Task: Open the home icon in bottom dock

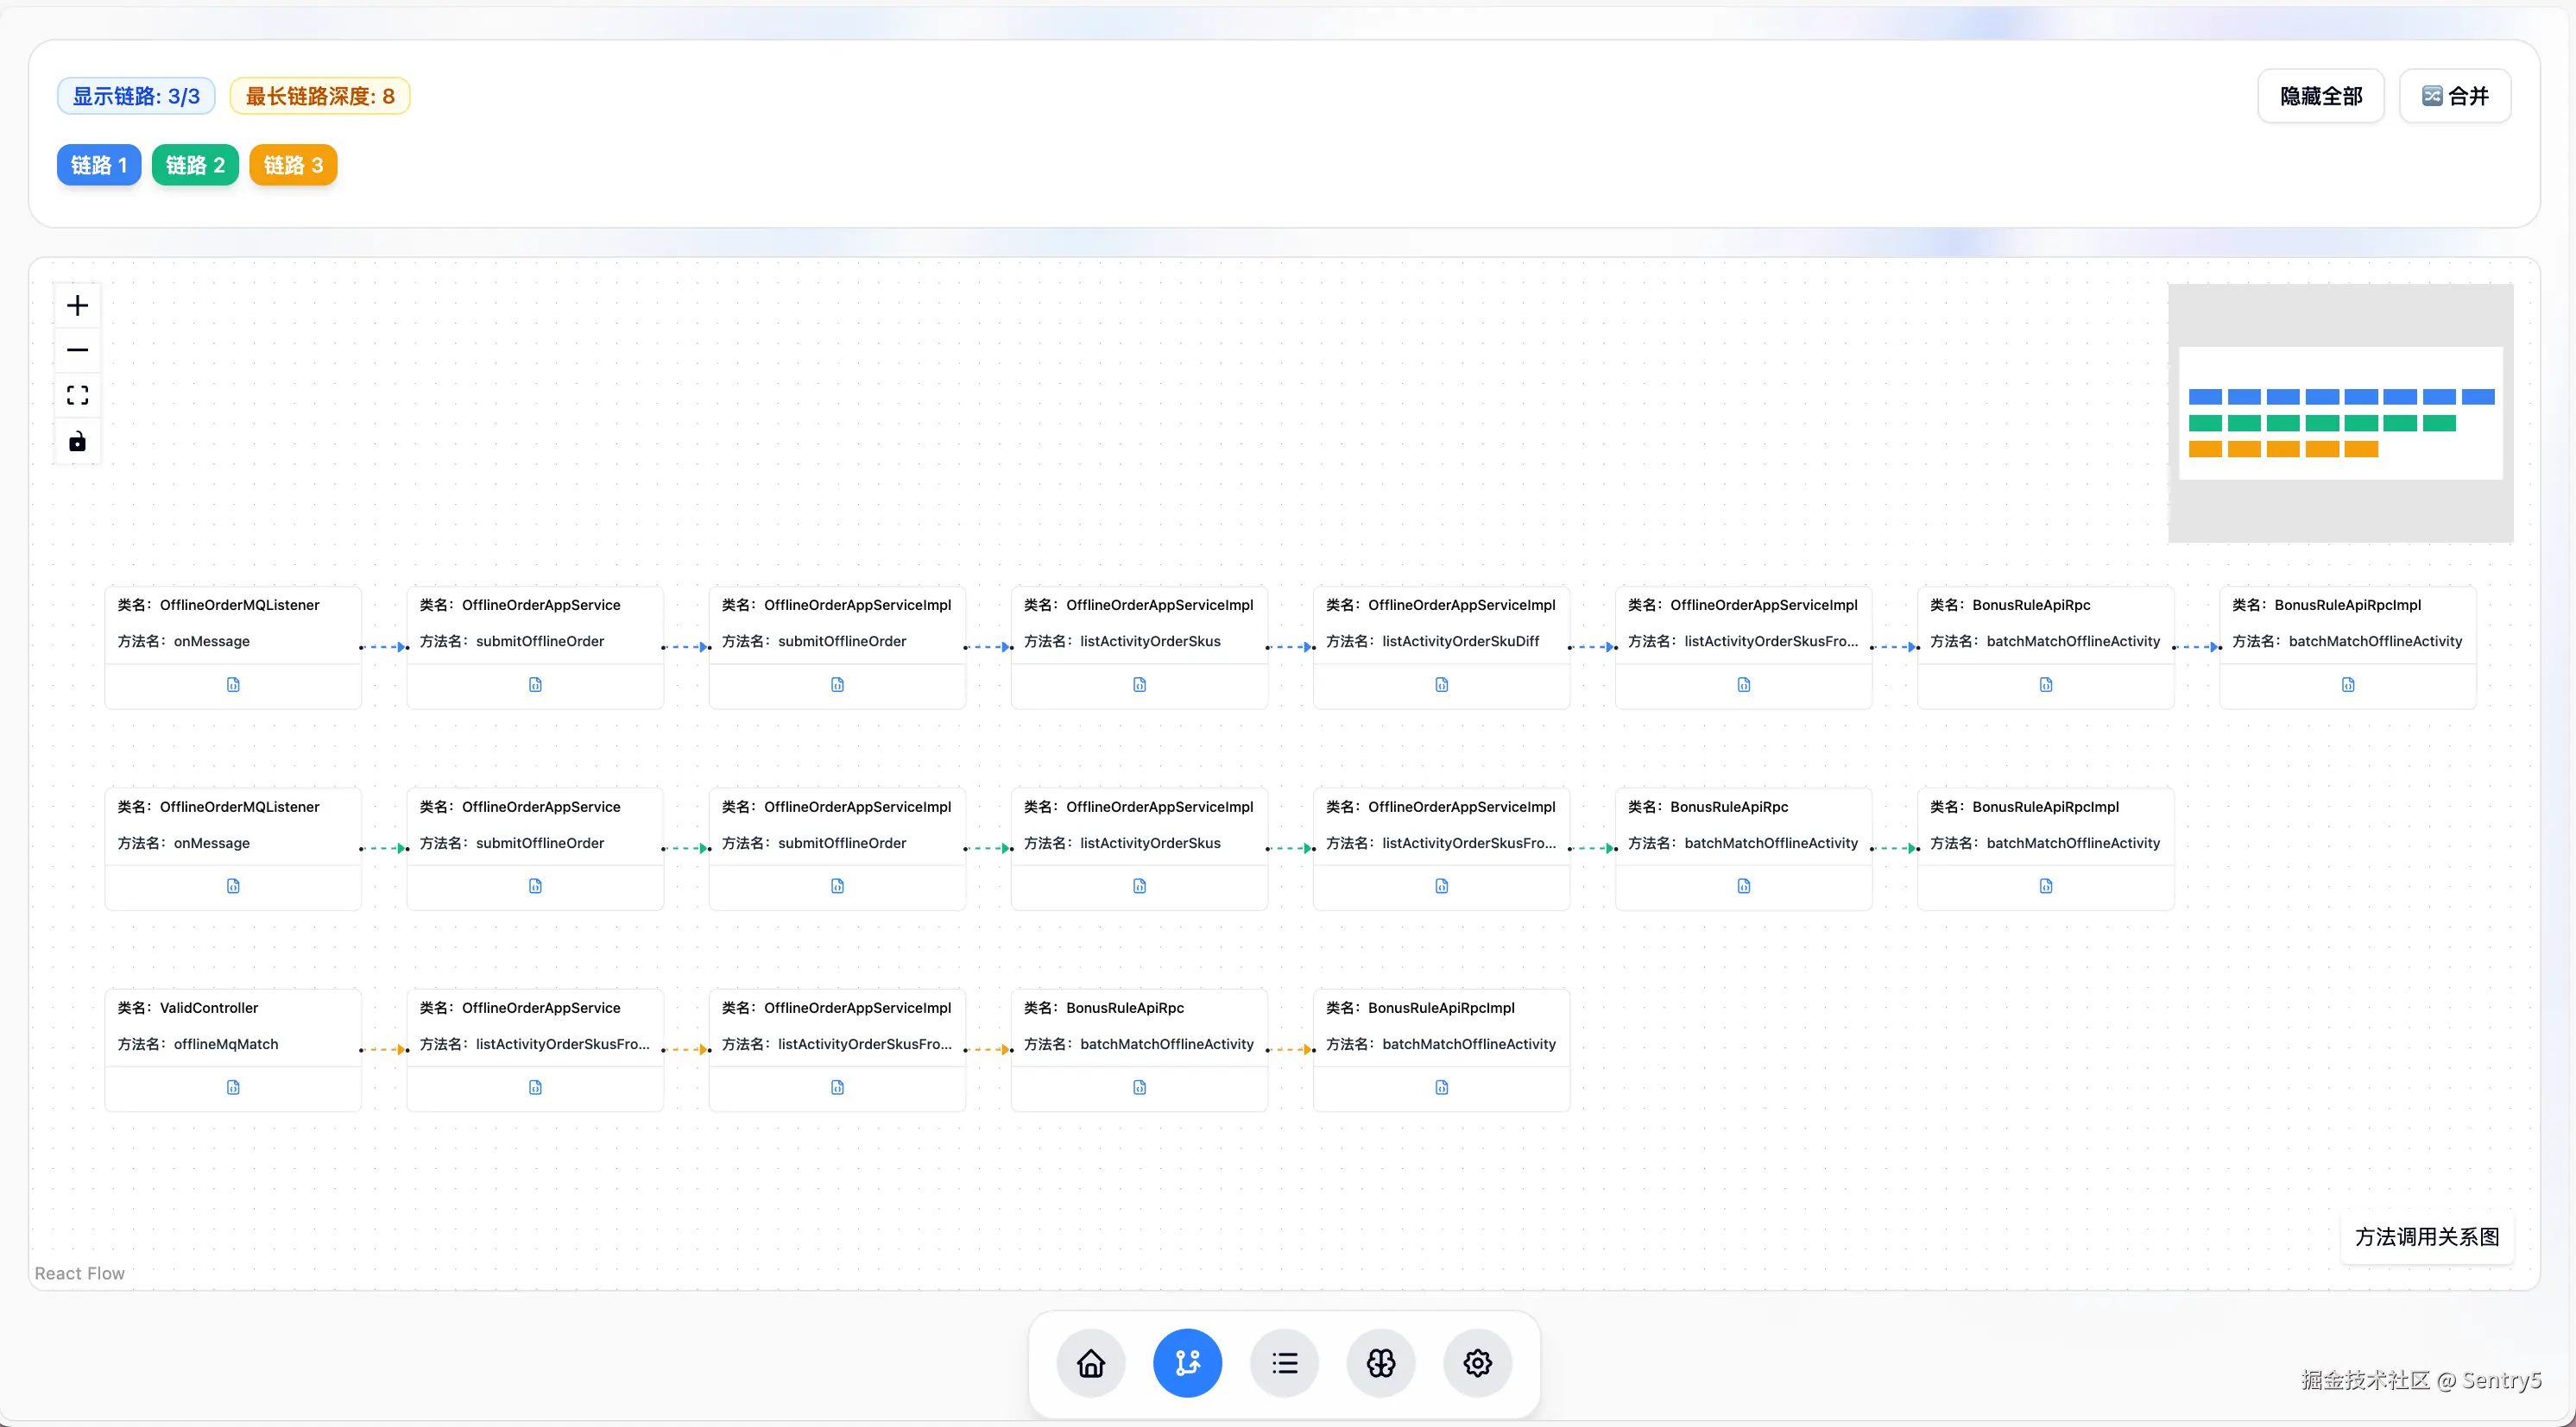Action: point(1090,1363)
